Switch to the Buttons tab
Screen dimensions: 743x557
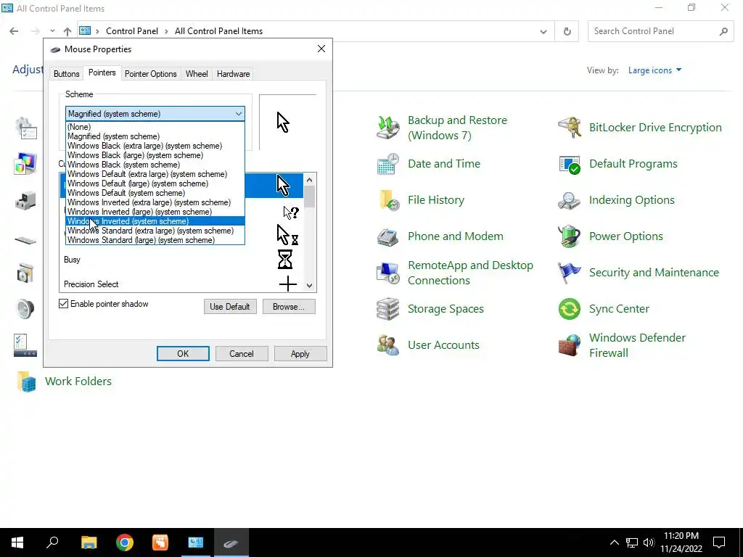pyautogui.click(x=66, y=74)
